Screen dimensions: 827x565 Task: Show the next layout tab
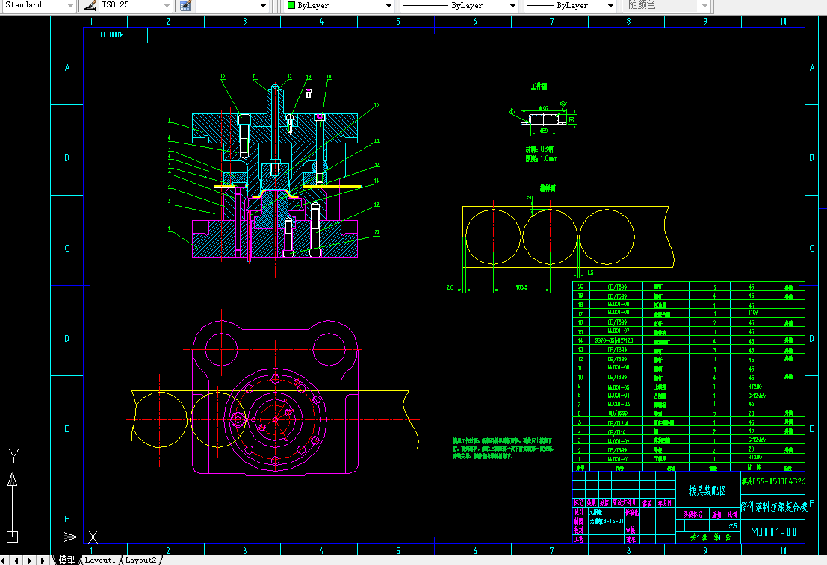30,561
